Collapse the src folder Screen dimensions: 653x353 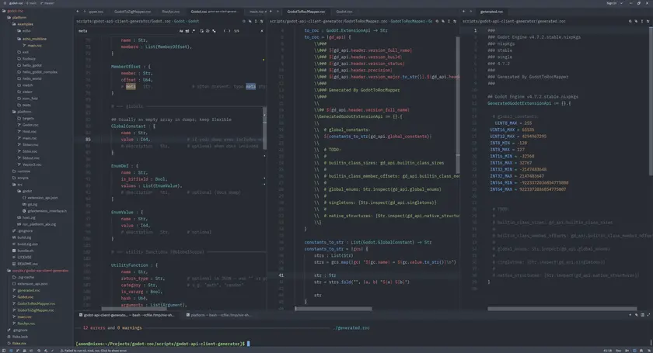click(17, 185)
